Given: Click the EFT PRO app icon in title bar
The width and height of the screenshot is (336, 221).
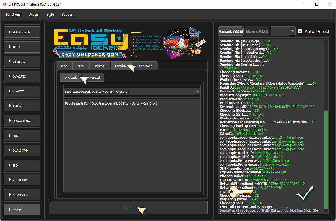Looking at the screenshot, I should (x=4, y=4).
